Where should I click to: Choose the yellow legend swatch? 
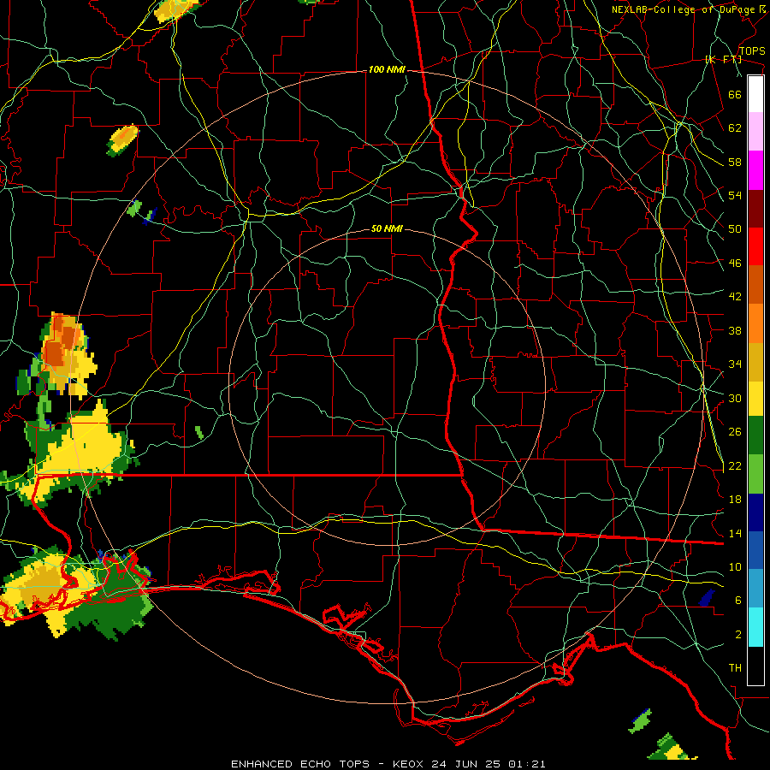[x=755, y=398]
